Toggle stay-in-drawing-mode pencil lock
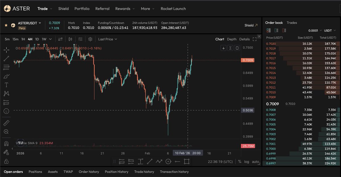 point(6,152)
